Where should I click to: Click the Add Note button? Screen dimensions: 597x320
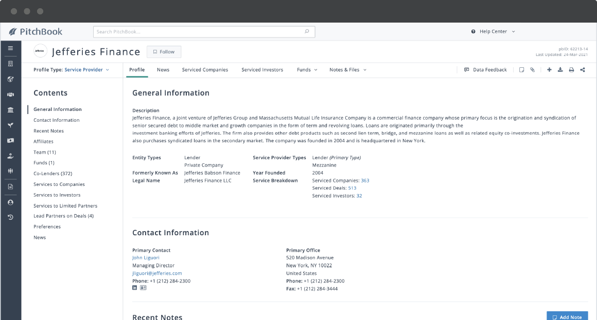[567, 316]
